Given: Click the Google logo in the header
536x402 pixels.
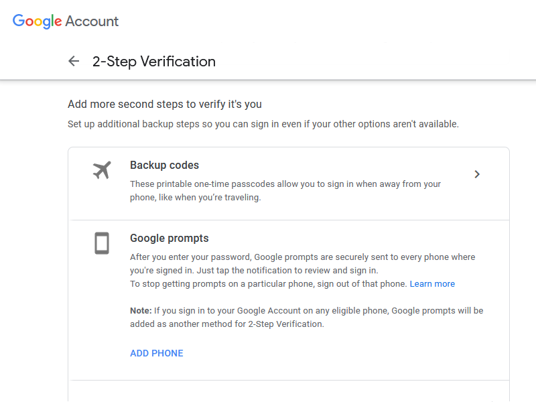Looking at the screenshot, I should coord(37,21).
